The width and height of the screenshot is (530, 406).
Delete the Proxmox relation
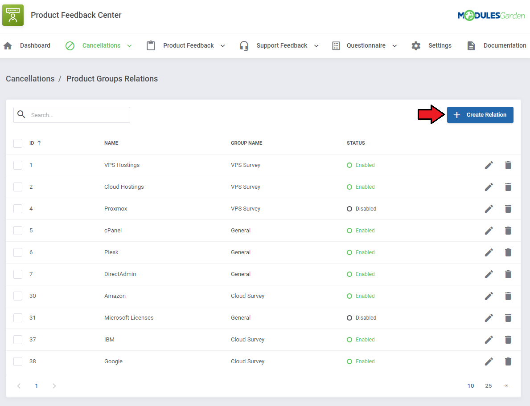(x=508, y=209)
